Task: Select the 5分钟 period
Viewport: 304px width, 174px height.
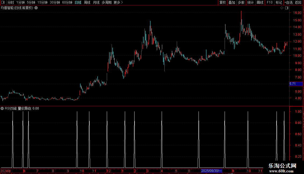Action: click(x=31, y=2)
